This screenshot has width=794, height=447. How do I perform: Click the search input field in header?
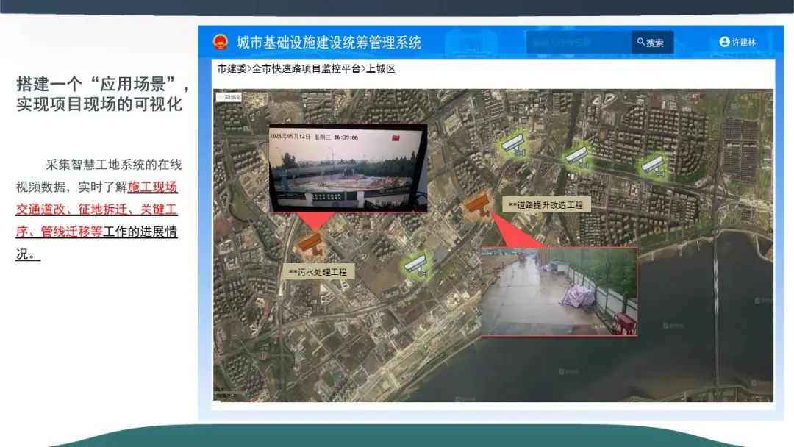coord(578,42)
